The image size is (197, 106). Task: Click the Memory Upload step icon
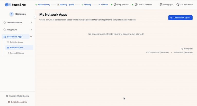click(x=58, y=5)
